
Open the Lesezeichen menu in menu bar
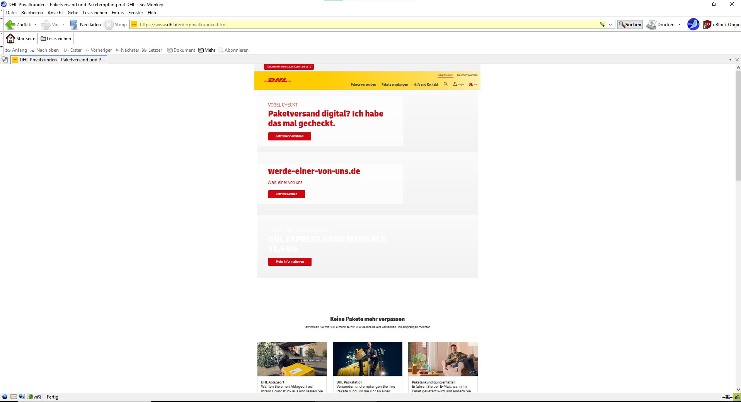pyautogui.click(x=95, y=13)
